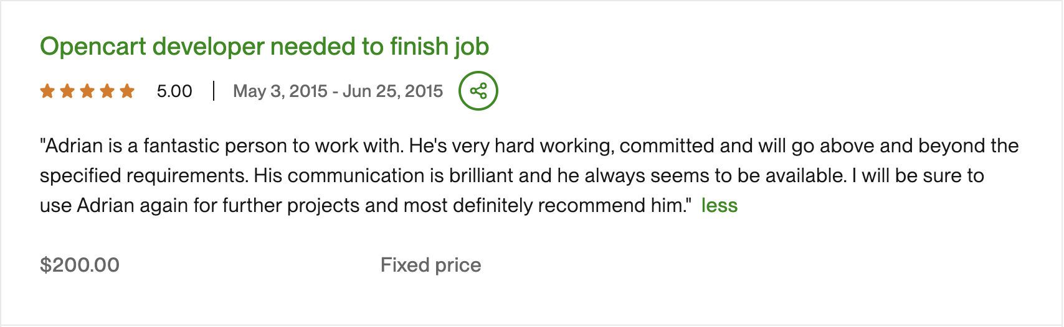Click the end date "Jun 25, 2015"

[392, 91]
